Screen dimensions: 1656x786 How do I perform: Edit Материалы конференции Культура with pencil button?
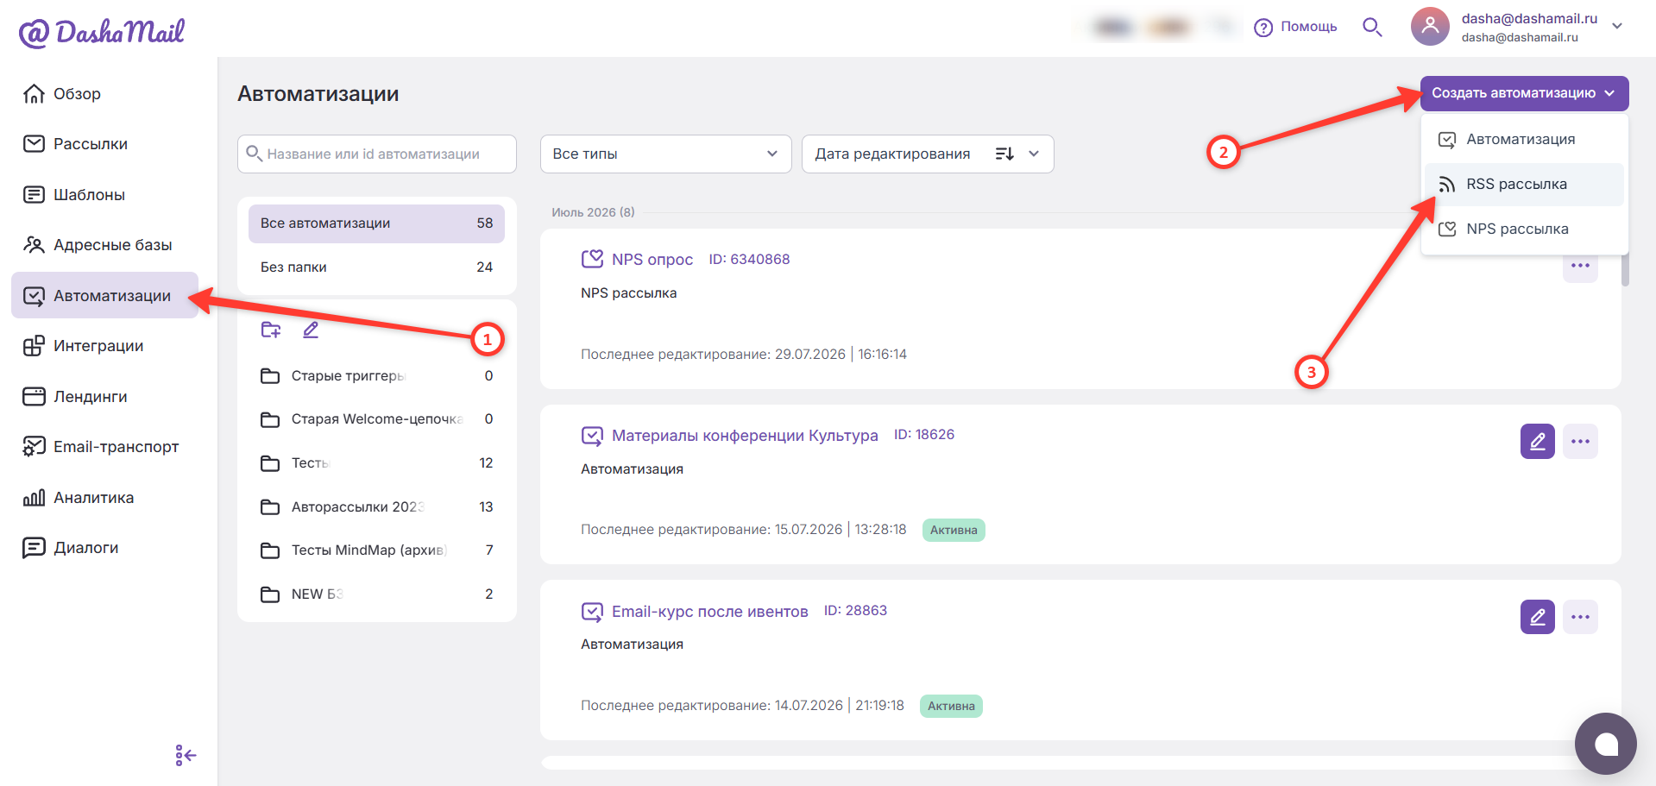1538,442
